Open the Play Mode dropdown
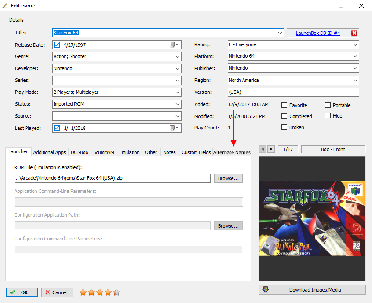This screenshot has width=372, height=303. (x=178, y=92)
